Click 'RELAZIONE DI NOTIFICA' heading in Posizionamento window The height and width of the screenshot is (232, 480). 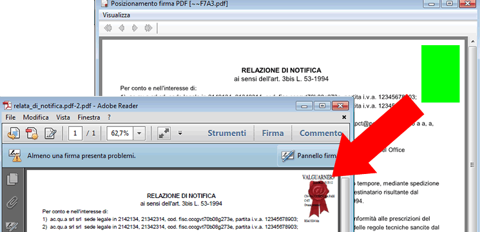pos(282,70)
